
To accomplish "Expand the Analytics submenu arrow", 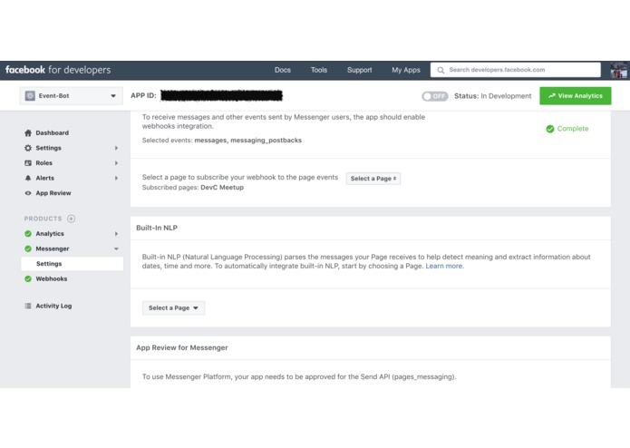I will (116, 234).
